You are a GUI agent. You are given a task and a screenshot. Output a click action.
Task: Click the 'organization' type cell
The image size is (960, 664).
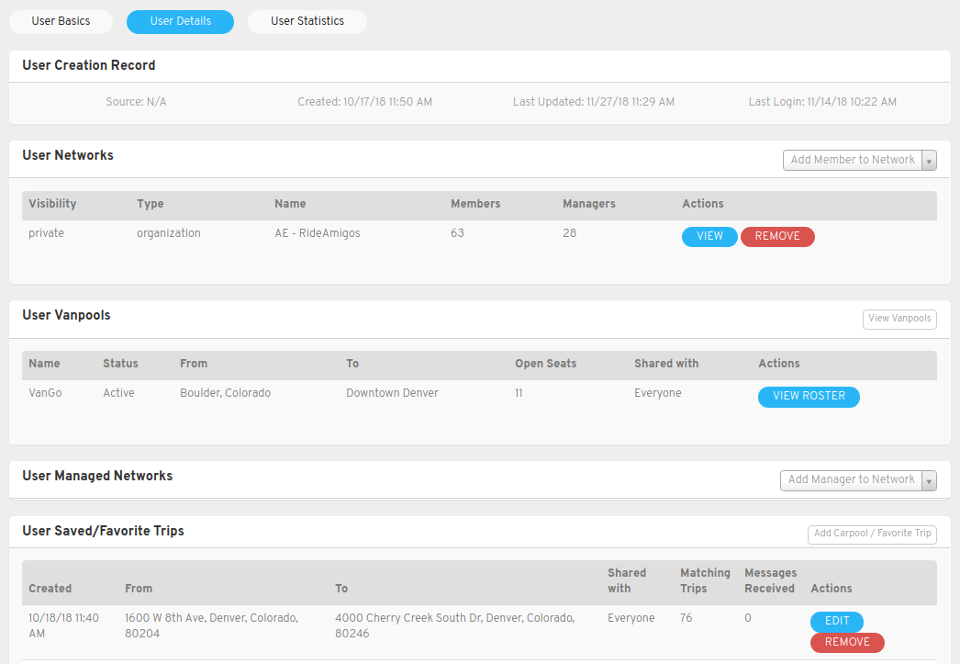(168, 233)
